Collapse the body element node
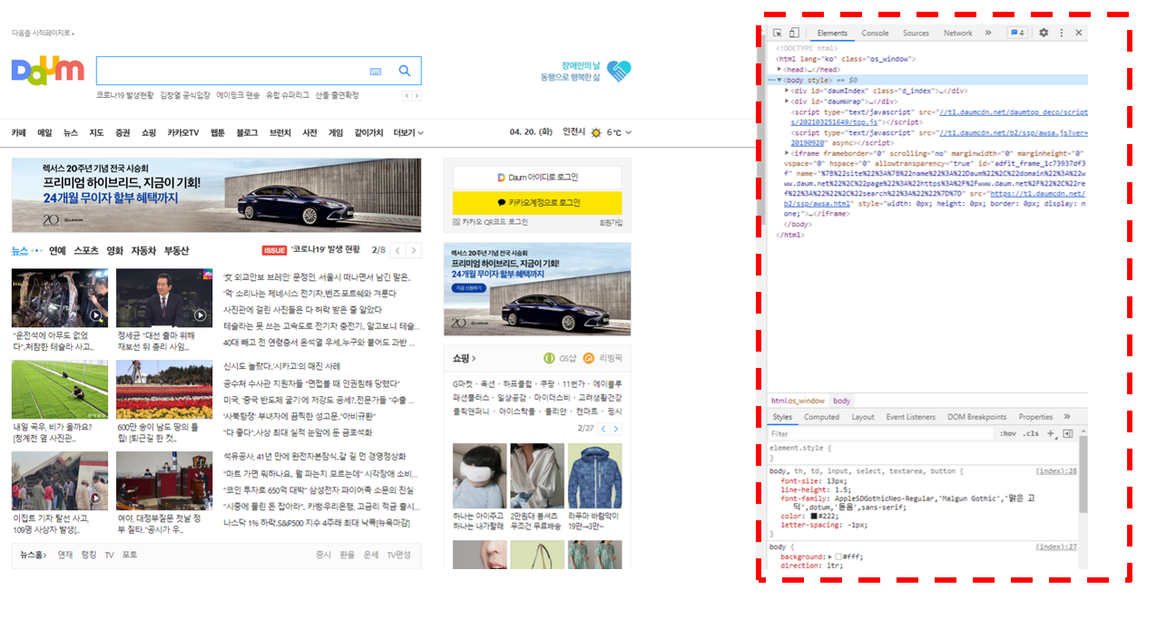Image resolution: width=1166 pixels, height=628 pixels. point(779,80)
